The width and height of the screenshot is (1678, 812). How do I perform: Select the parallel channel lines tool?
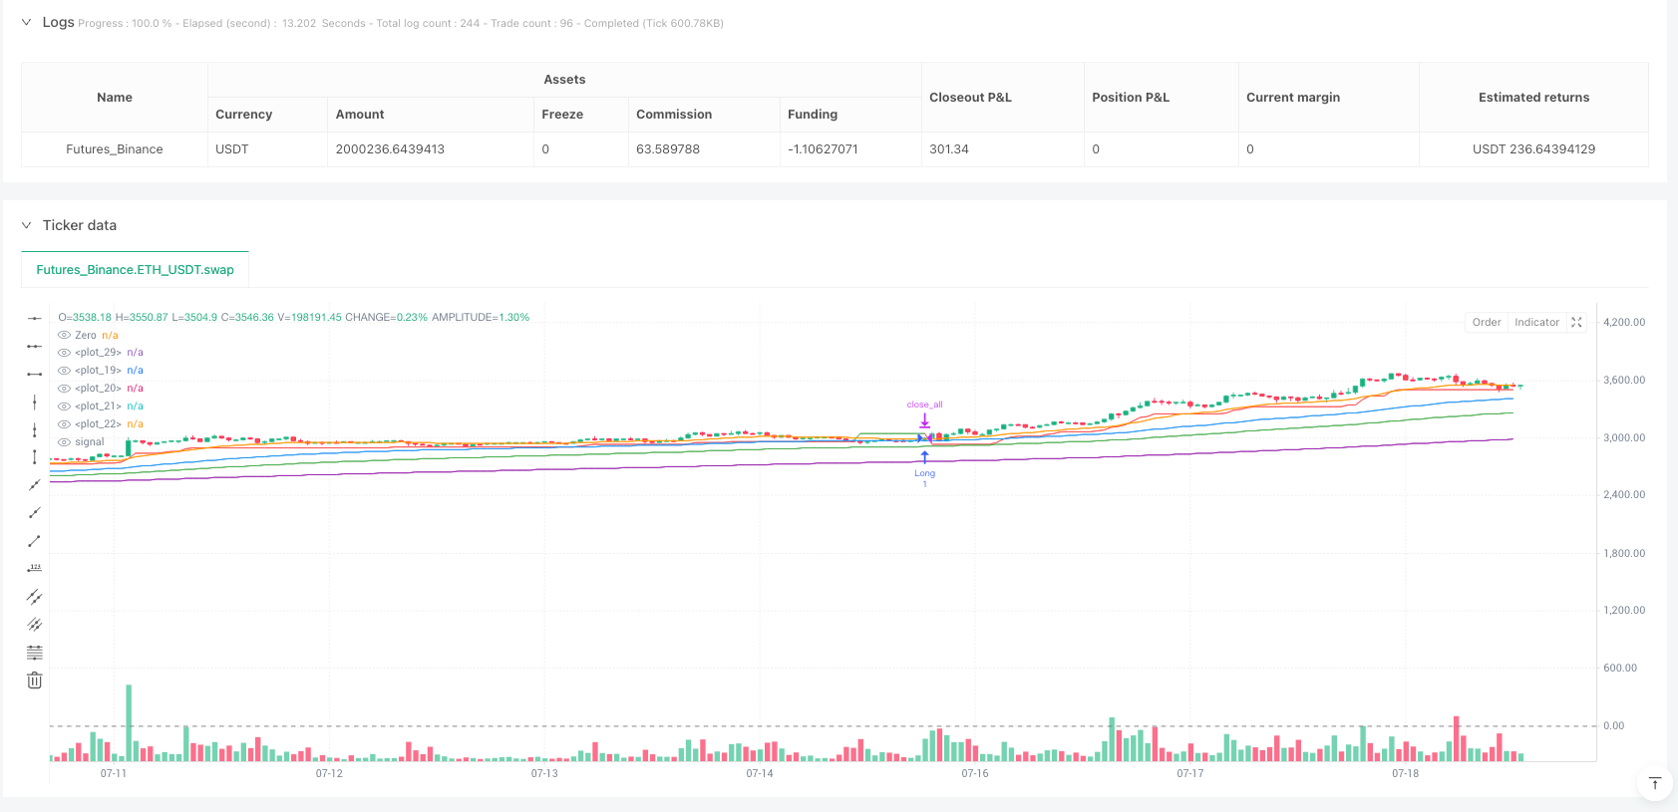(34, 597)
